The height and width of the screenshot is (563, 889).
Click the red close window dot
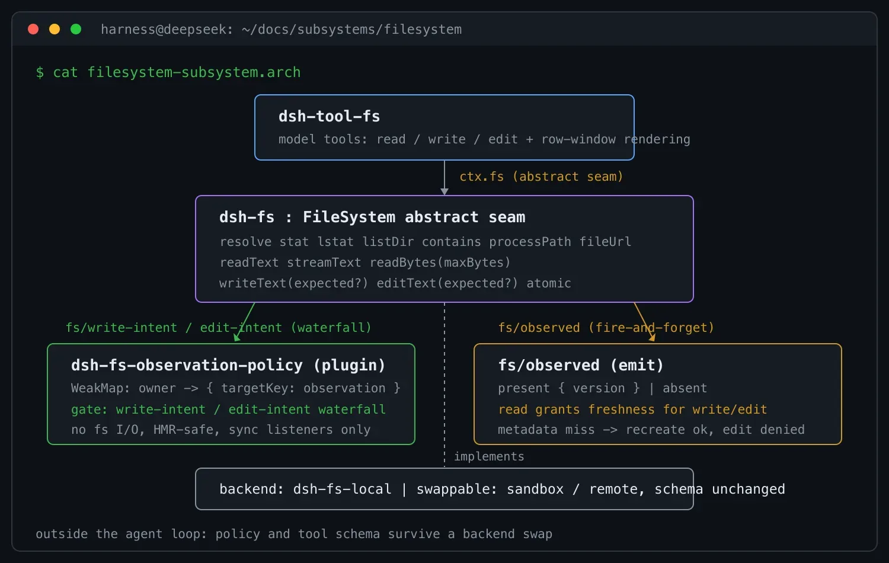[33, 29]
